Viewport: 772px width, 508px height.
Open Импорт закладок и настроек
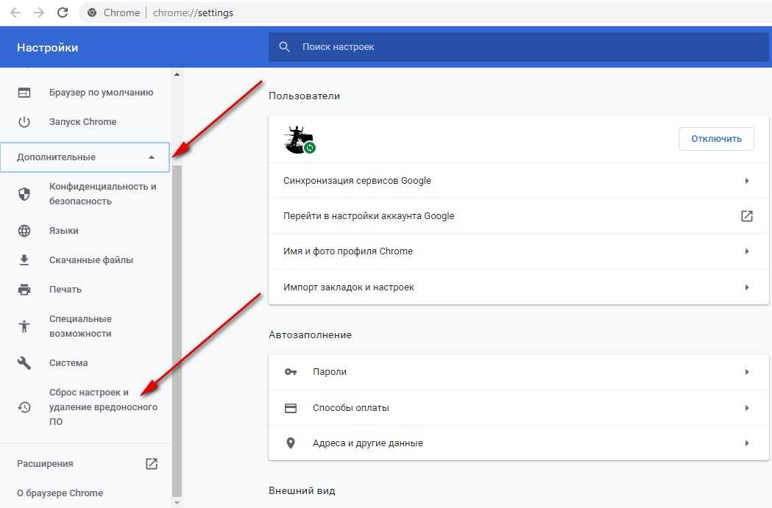point(518,287)
